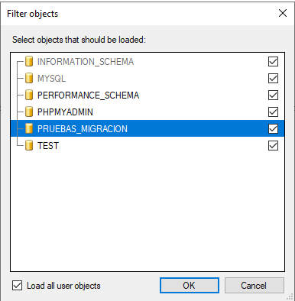The image size is (295, 301).
Task: Click the TEST database cylinder icon
Action: coord(29,145)
